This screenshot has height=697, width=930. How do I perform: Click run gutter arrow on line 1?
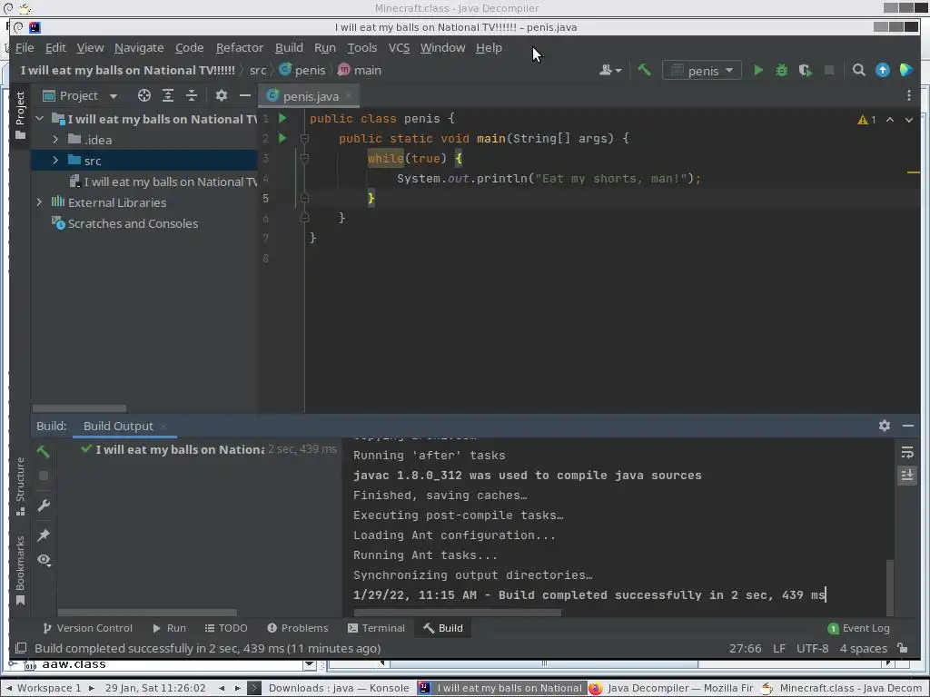(x=282, y=119)
